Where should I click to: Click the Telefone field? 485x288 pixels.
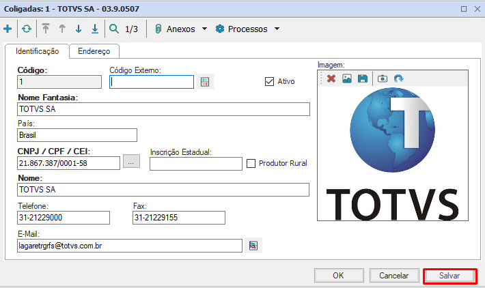coord(64,218)
